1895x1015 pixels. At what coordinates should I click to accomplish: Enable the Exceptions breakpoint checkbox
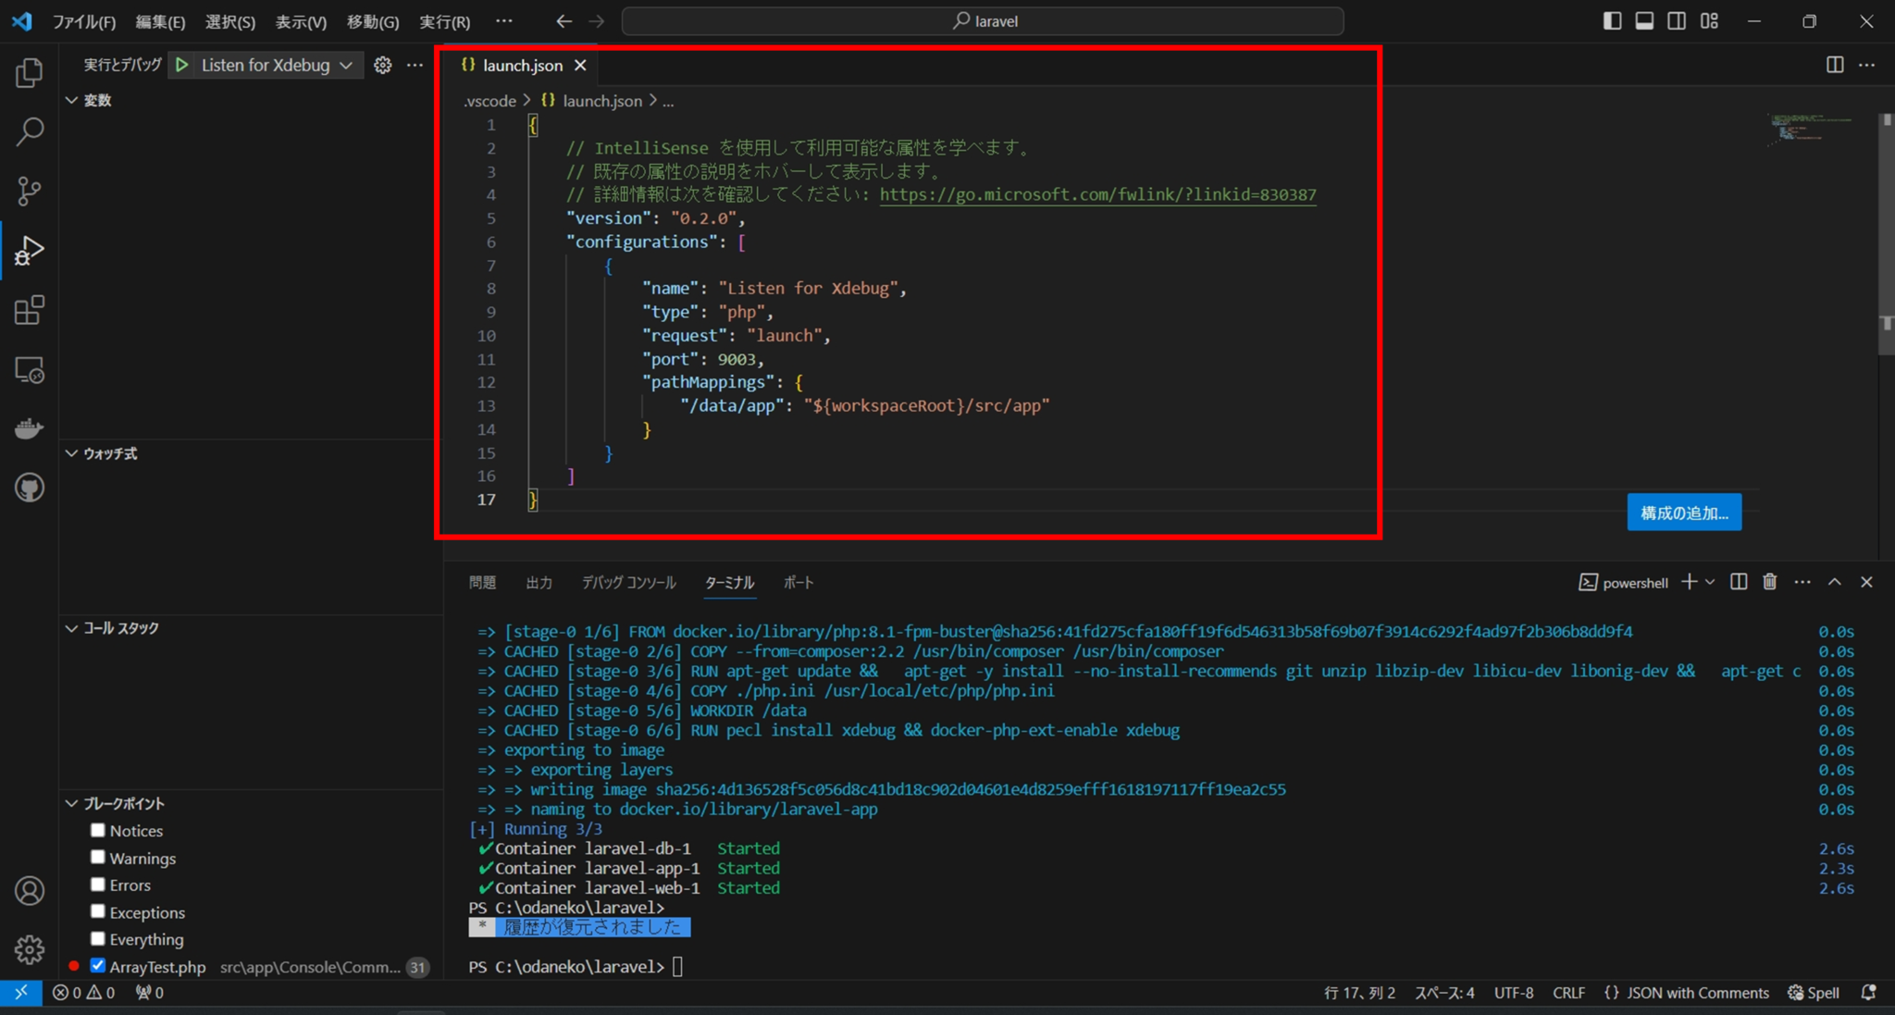click(x=98, y=911)
